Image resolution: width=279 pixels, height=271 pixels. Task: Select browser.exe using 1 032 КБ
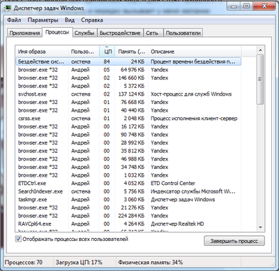[x=128, y=175]
